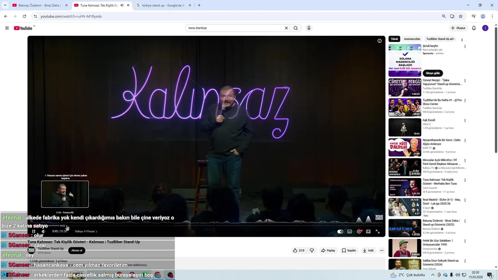Image resolution: width=498 pixels, height=280 pixels.
Task: Focus the tuna standup search field
Action: pyautogui.click(x=235, y=28)
